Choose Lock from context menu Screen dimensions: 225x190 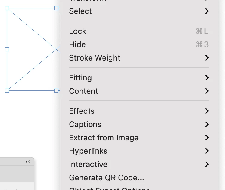point(78,31)
